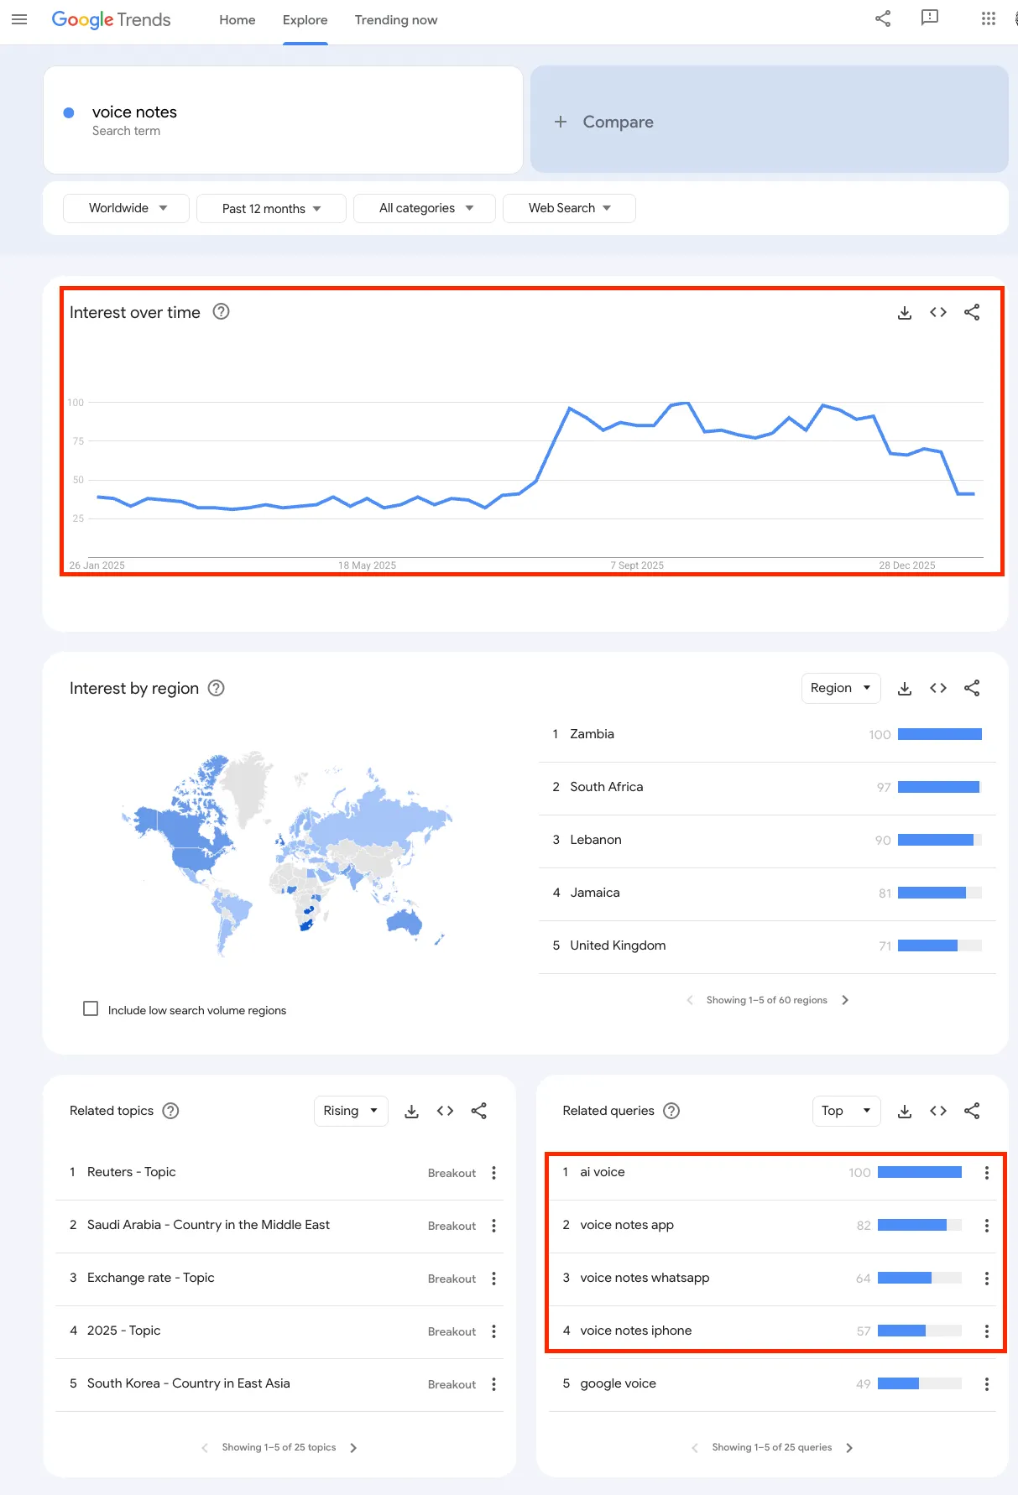Download Related topics data
Viewport: 1018px width, 1495px height.
(x=411, y=1111)
